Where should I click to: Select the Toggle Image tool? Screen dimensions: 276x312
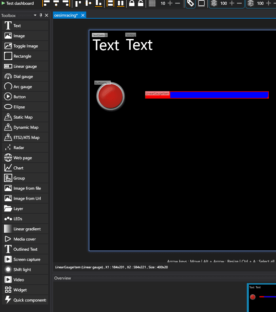(25, 46)
